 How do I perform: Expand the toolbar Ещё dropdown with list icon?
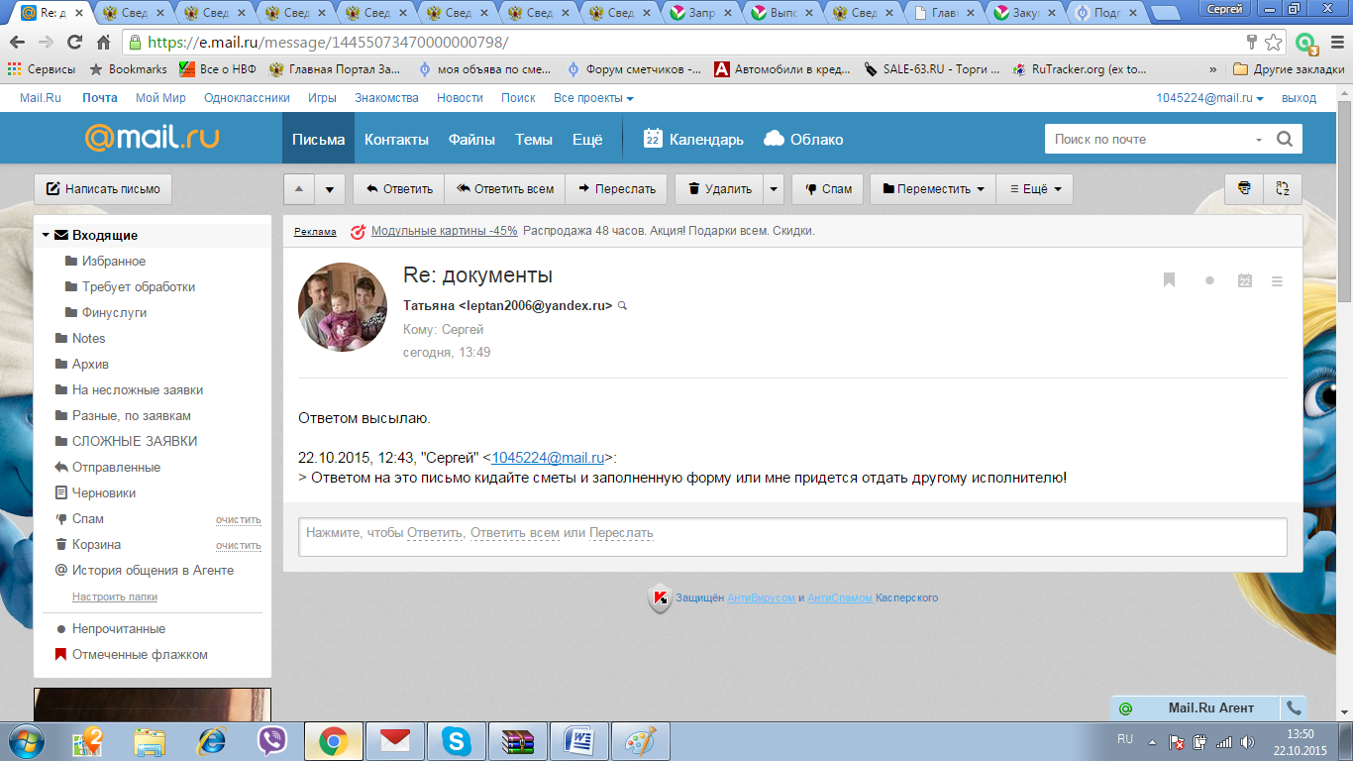pyautogui.click(x=1034, y=189)
